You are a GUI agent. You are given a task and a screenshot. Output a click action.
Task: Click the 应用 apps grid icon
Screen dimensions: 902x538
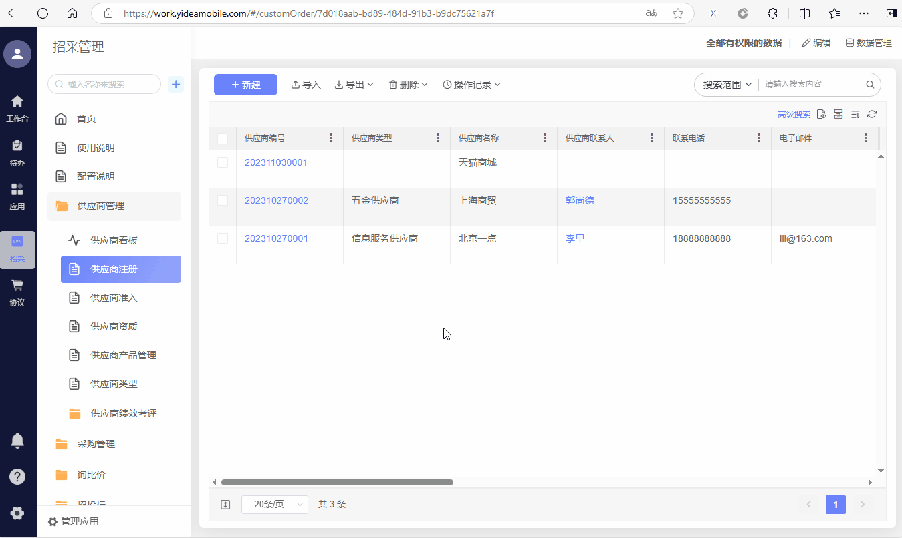(x=17, y=190)
